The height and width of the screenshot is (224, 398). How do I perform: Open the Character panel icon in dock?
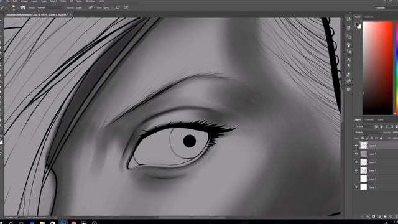tap(349, 60)
